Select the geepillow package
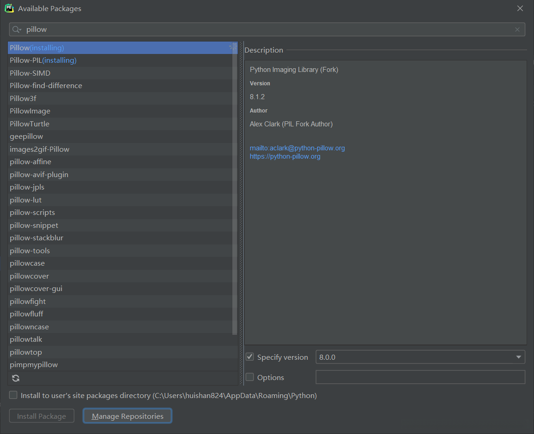The width and height of the screenshot is (534, 434). pyautogui.click(x=122, y=137)
